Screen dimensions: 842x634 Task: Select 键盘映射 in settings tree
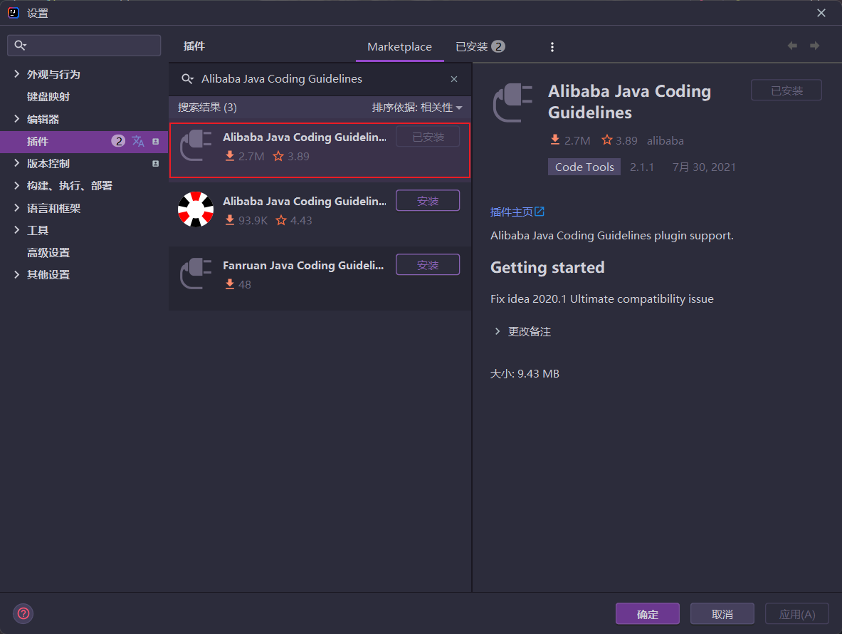(x=48, y=97)
